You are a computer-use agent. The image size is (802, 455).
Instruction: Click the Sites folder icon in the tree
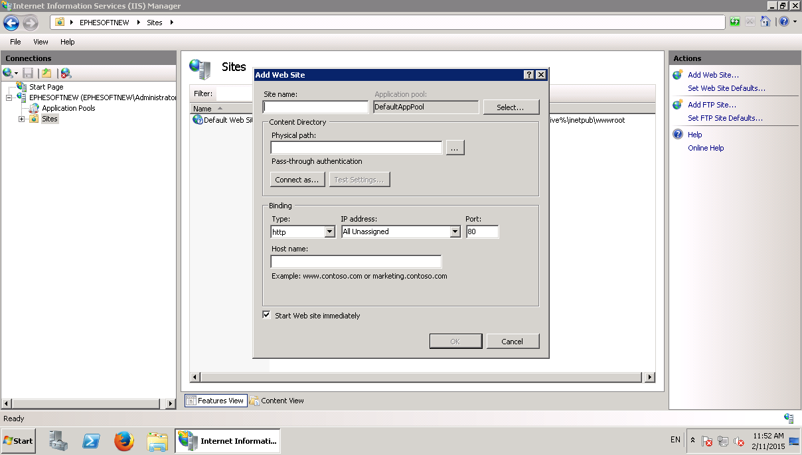click(x=34, y=119)
